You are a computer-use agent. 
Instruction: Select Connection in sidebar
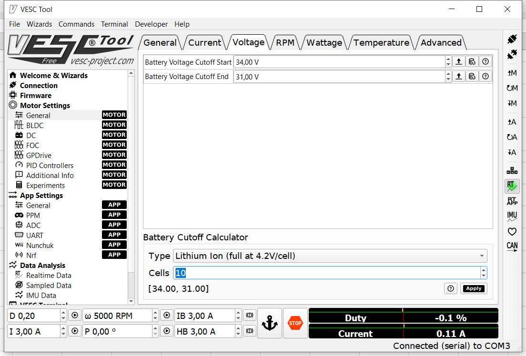(39, 86)
